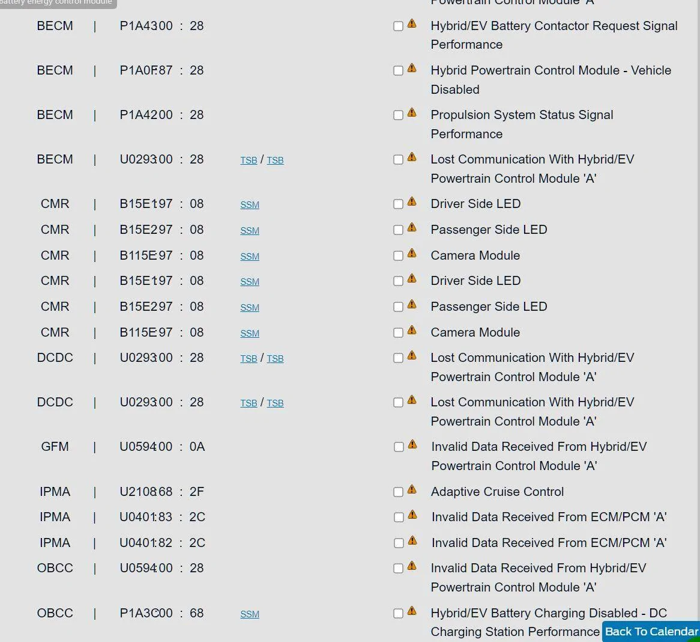This screenshot has height=642, width=700.
Task: Tick checkbox of first CMR Driver Side LED row
Action: click(x=398, y=204)
